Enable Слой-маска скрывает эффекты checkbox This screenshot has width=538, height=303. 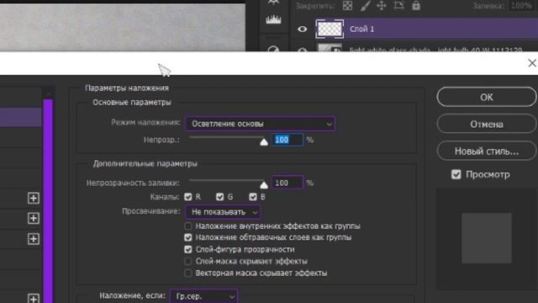pos(188,261)
